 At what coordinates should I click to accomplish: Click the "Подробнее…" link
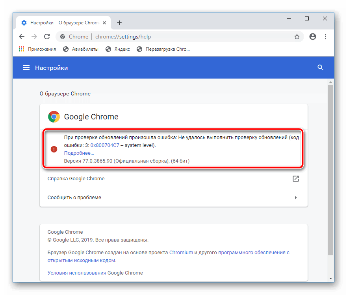pos(79,153)
